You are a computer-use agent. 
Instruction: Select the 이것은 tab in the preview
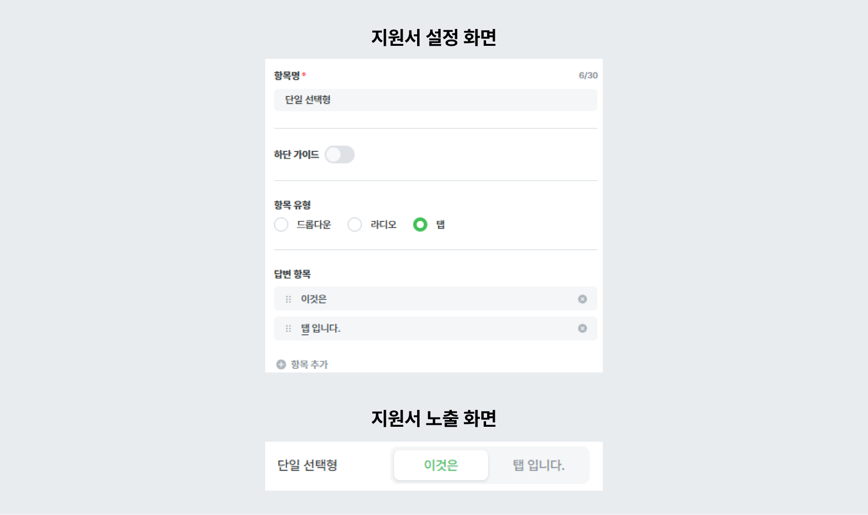pos(440,465)
